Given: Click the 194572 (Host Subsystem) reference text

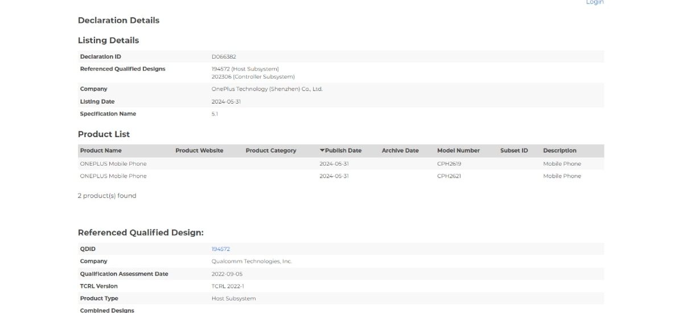Looking at the screenshot, I should click(245, 69).
